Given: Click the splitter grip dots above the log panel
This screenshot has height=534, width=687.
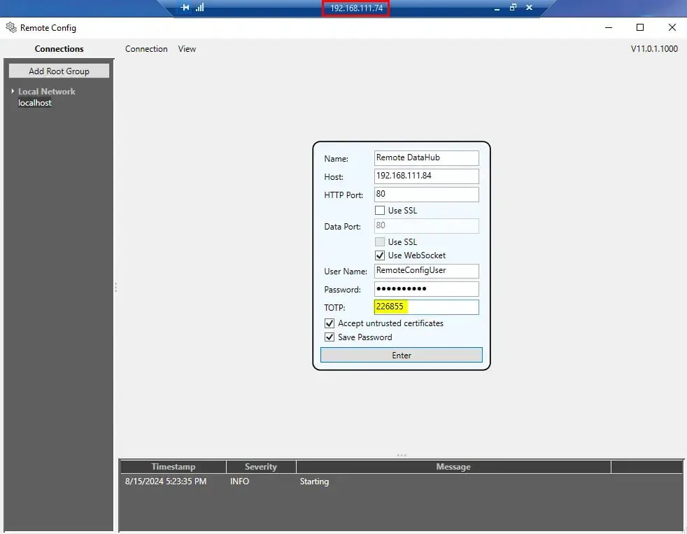Looking at the screenshot, I should [401, 455].
